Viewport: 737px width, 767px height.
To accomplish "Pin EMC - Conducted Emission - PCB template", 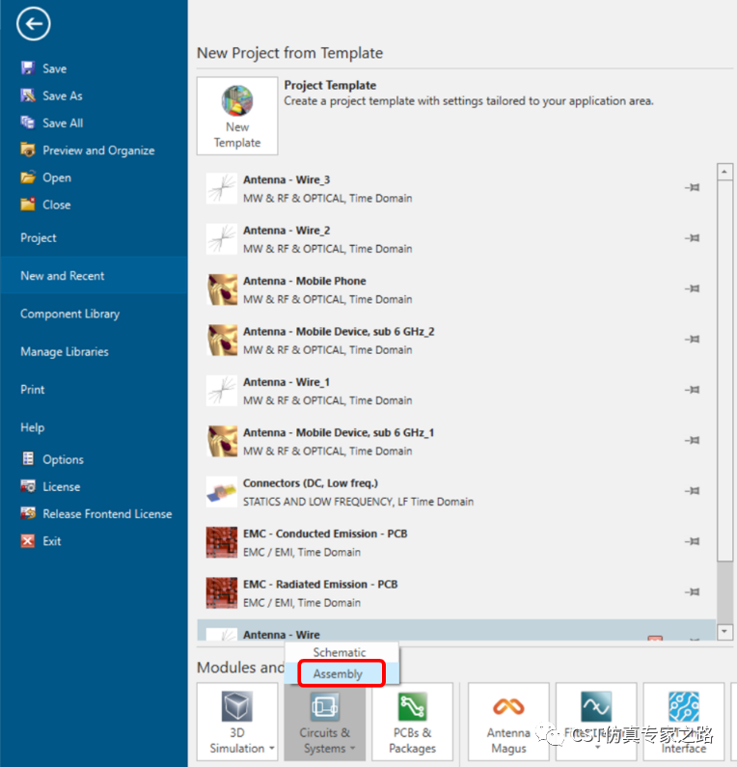I will [692, 541].
